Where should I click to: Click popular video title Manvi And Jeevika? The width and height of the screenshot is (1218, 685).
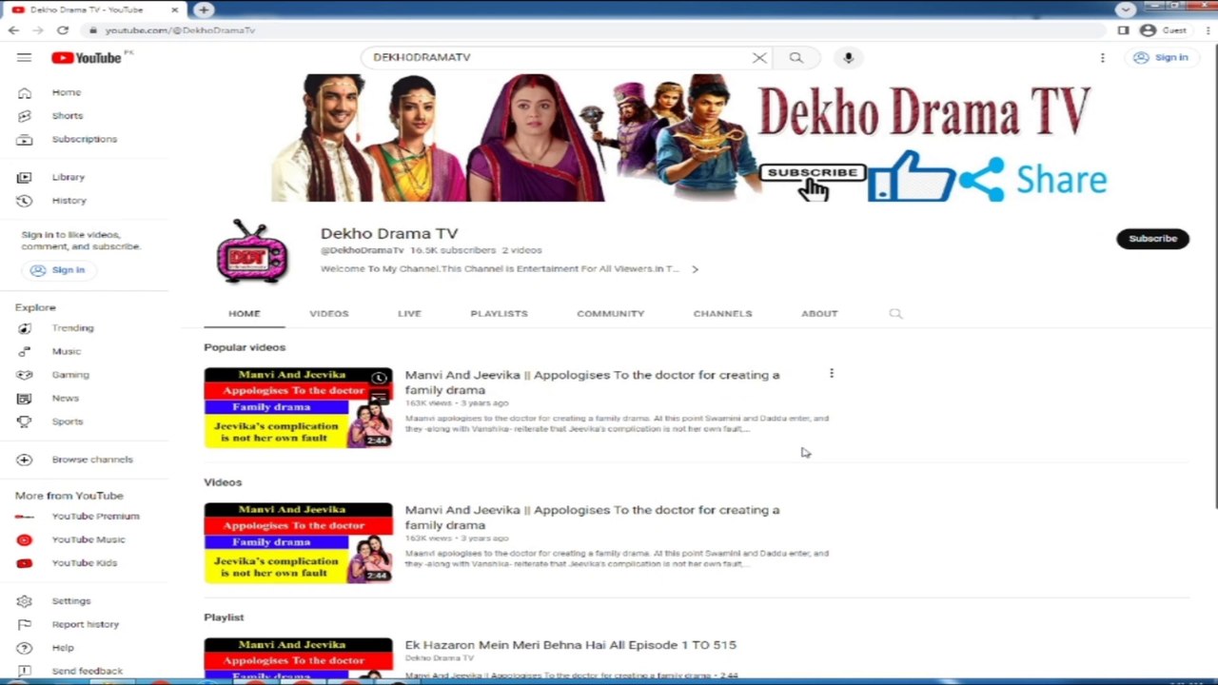(x=592, y=382)
